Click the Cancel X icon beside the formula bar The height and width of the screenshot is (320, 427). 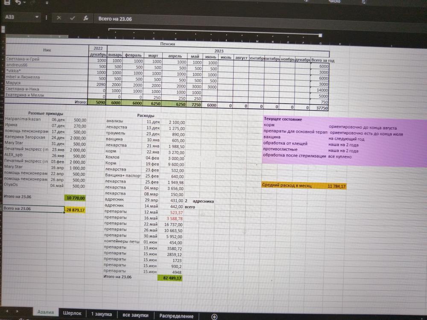pyautogui.click(x=59, y=18)
